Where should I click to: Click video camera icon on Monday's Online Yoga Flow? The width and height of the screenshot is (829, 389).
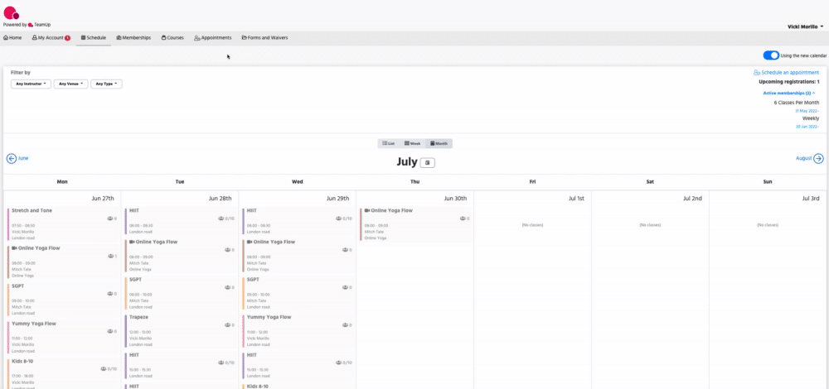click(14, 248)
